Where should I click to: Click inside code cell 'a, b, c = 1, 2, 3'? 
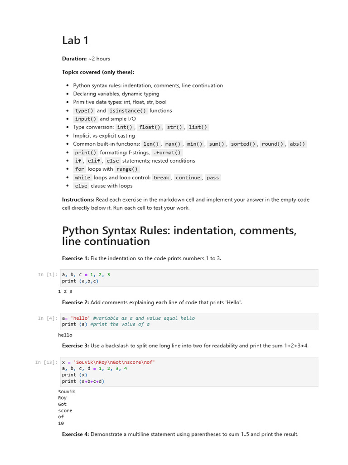189,278
